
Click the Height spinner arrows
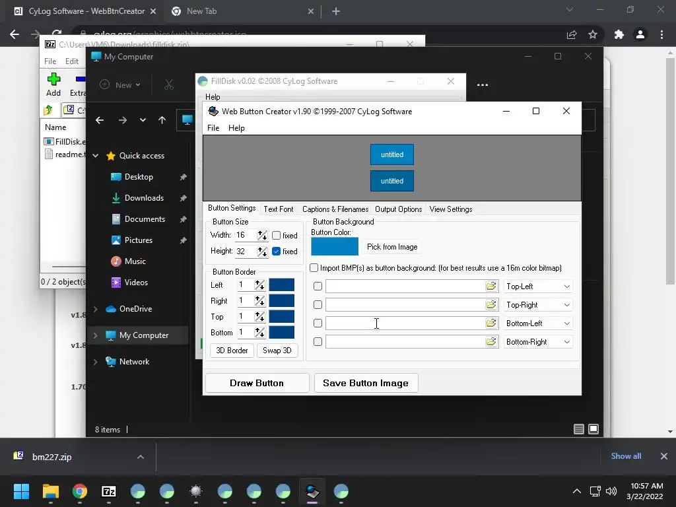tap(262, 252)
